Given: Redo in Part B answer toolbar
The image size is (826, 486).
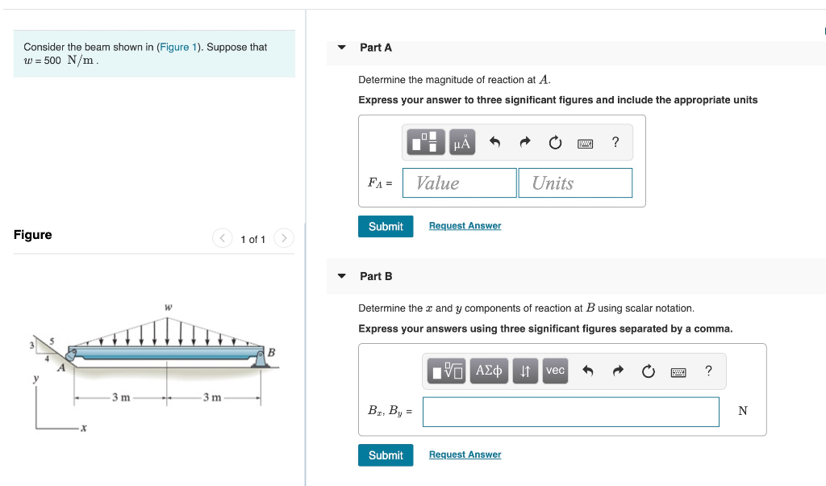Looking at the screenshot, I should point(618,371).
